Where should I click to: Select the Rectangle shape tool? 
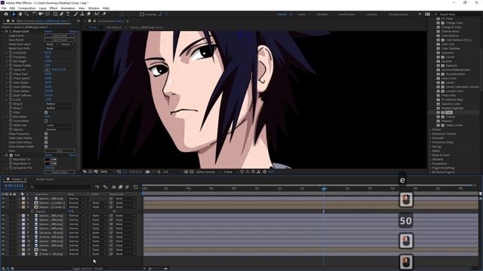(x=55, y=14)
